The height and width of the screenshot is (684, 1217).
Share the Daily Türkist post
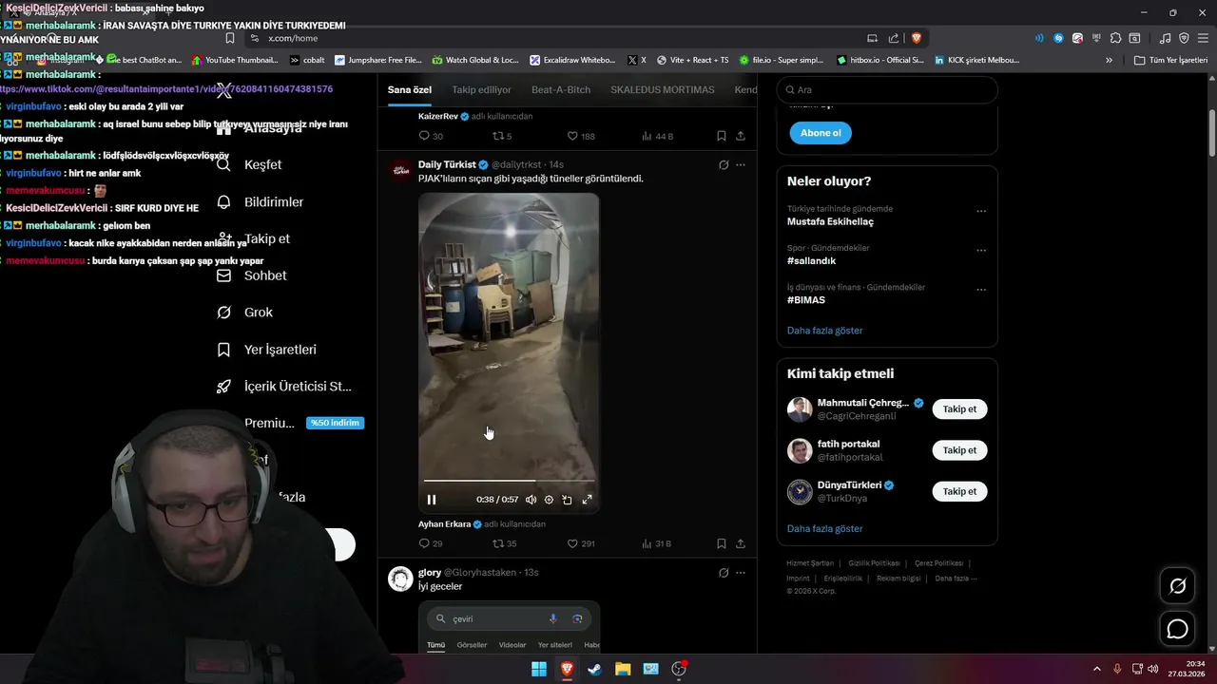pyautogui.click(x=741, y=543)
